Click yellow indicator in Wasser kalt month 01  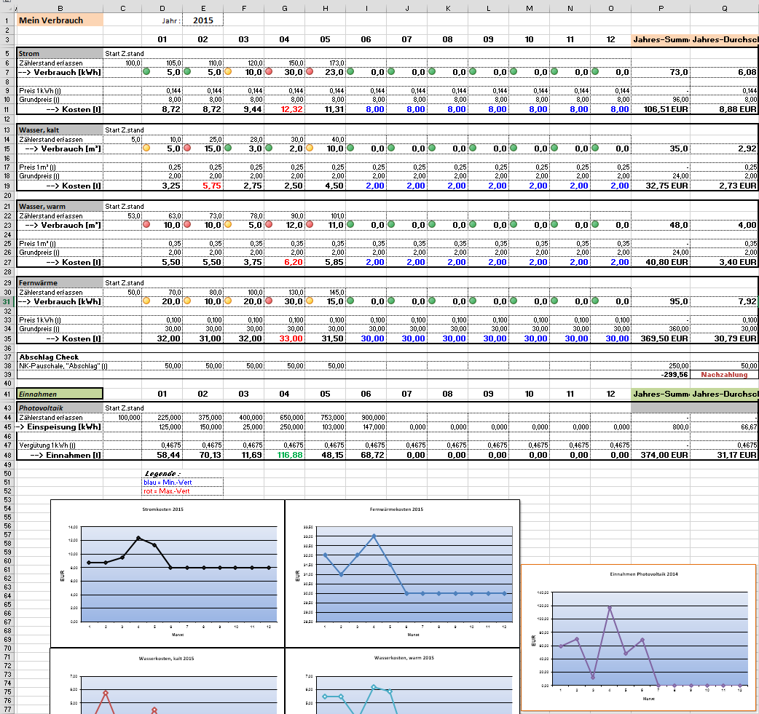pos(146,148)
